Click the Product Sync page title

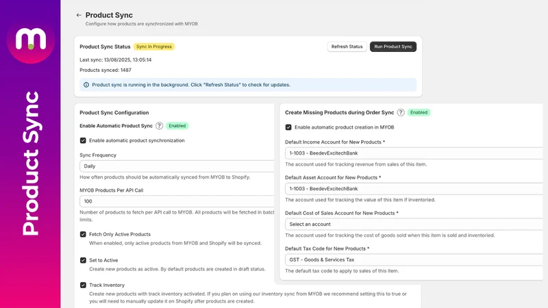[x=109, y=15]
